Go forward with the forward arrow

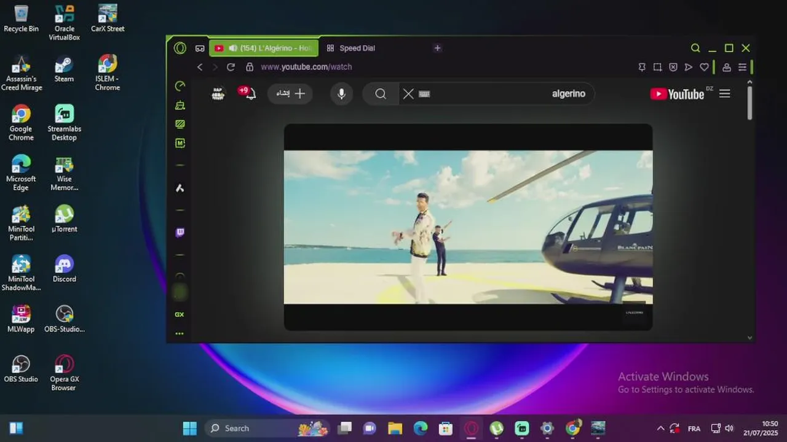click(215, 67)
